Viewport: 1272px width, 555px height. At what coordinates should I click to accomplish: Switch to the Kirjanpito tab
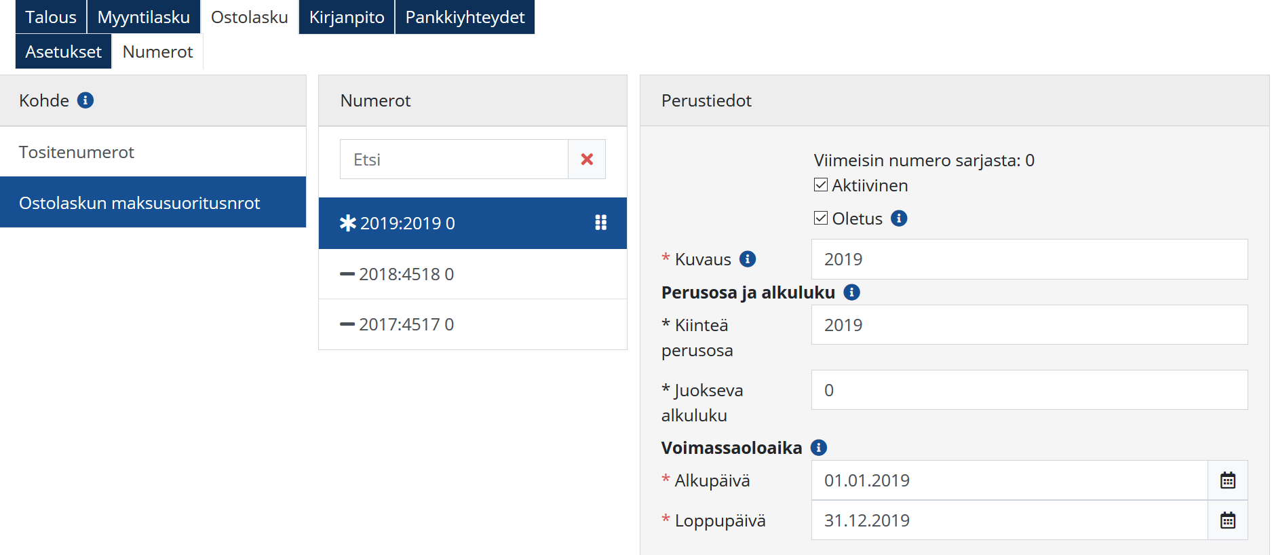347,17
